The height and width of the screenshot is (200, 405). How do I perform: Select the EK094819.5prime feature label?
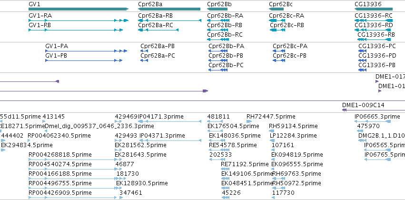click(x=297, y=154)
